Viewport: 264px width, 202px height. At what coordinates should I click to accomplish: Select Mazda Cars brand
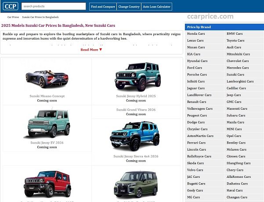tap(235, 123)
